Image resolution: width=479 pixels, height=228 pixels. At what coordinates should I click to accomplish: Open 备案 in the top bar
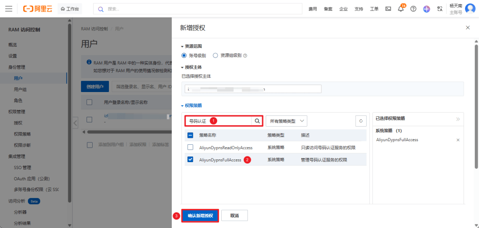point(328,9)
